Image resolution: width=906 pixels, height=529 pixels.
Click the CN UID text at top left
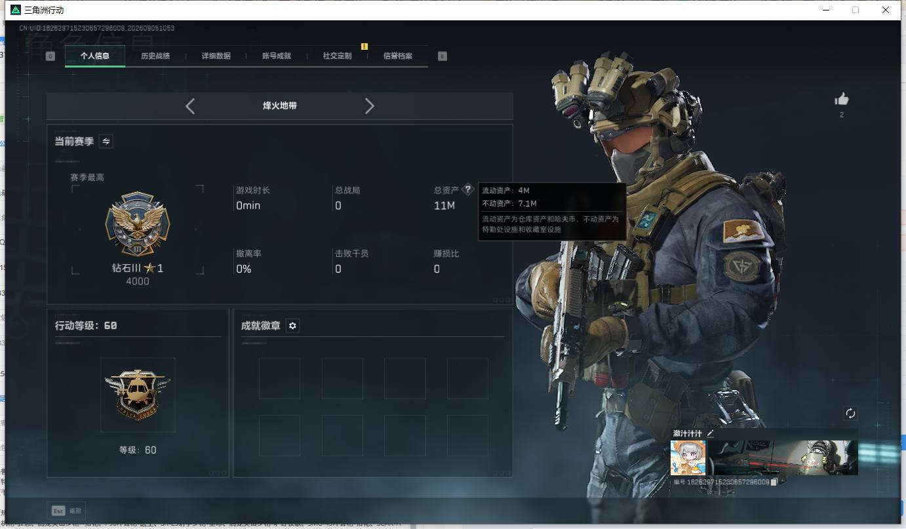96,28
